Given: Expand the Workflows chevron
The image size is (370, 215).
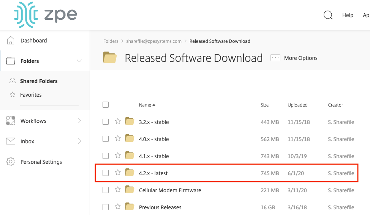Looking at the screenshot, I should click(x=79, y=121).
